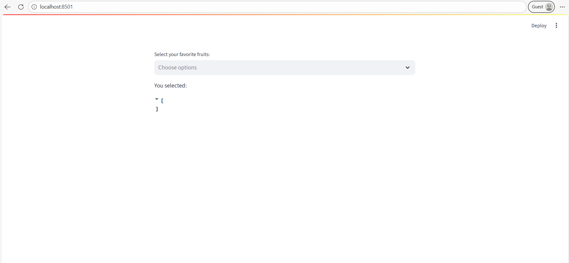Click the closing bracket of JSON output
The image size is (569, 263).
tap(157, 109)
